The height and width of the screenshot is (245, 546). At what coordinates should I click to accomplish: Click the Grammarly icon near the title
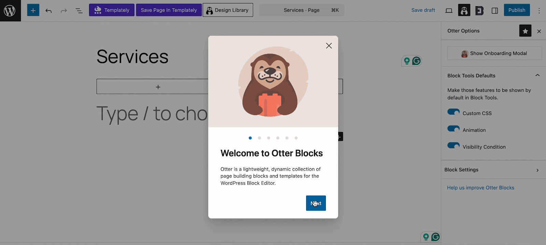click(416, 61)
